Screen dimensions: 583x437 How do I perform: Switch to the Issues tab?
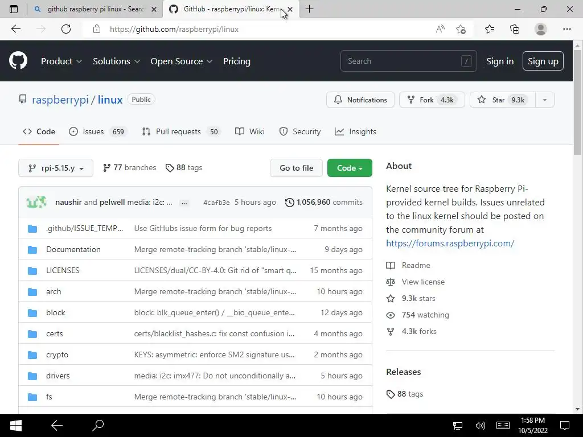coord(98,131)
